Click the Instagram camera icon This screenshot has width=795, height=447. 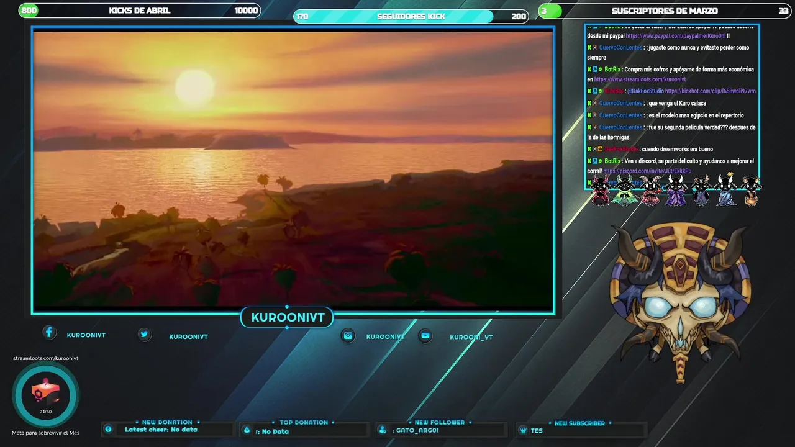pos(348,335)
